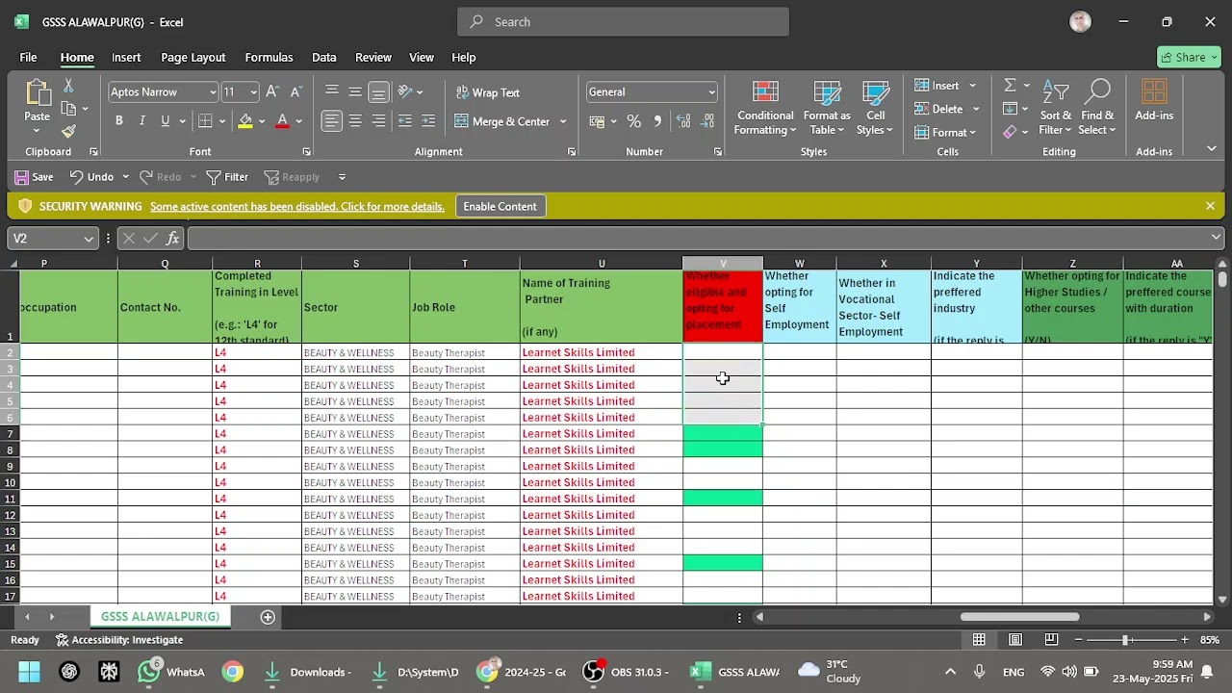Click Increase Decimal icon

coord(683,121)
